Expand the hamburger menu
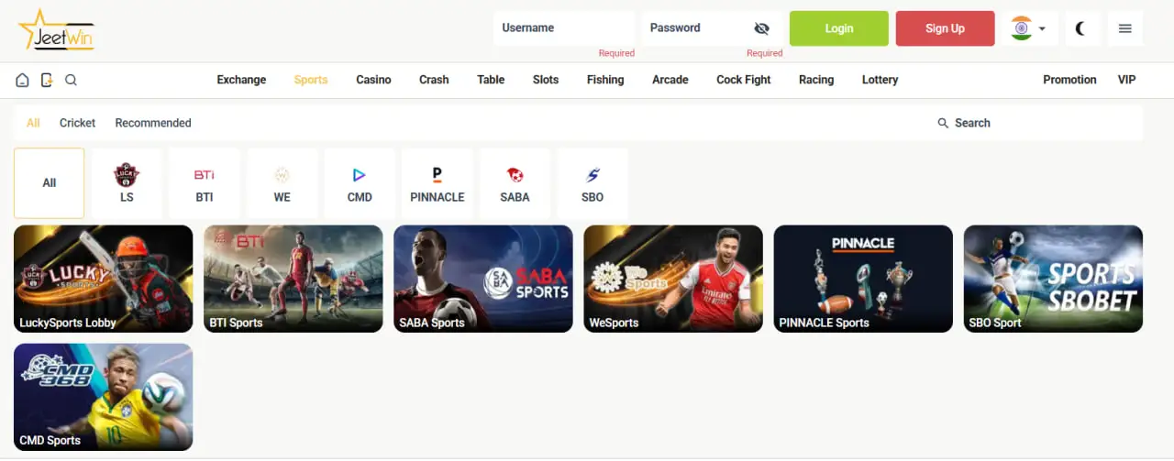The width and height of the screenshot is (1174, 461). [1125, 28]
